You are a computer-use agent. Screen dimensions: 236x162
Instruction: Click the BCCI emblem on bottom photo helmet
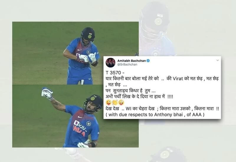click(93, 98)
